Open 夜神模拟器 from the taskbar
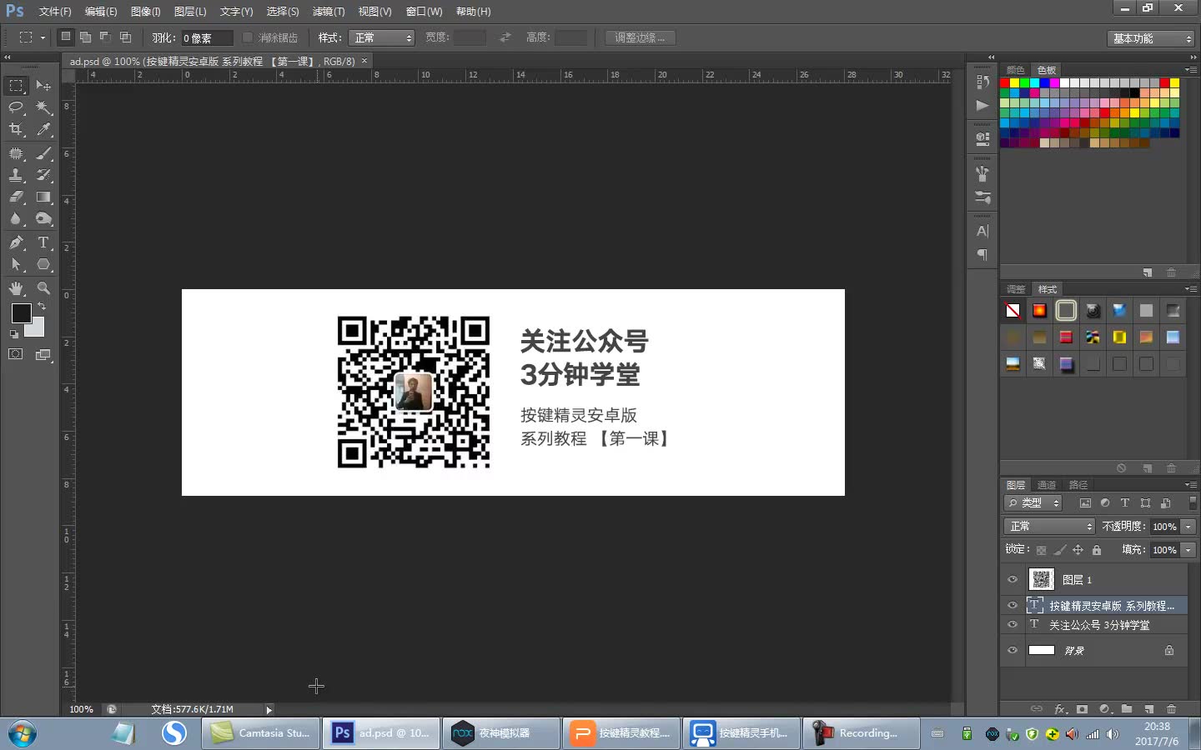 pyautogui.click(x=501, y=733)
